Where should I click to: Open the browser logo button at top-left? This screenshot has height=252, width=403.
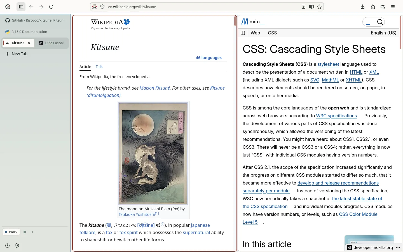click(x=8, y=7)
